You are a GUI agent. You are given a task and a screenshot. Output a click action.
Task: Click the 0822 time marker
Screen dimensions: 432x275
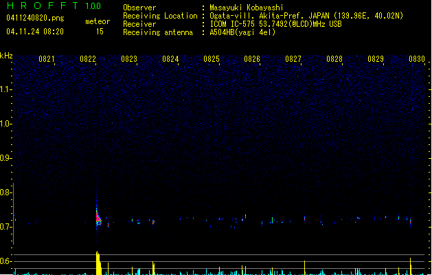point(88,58)
